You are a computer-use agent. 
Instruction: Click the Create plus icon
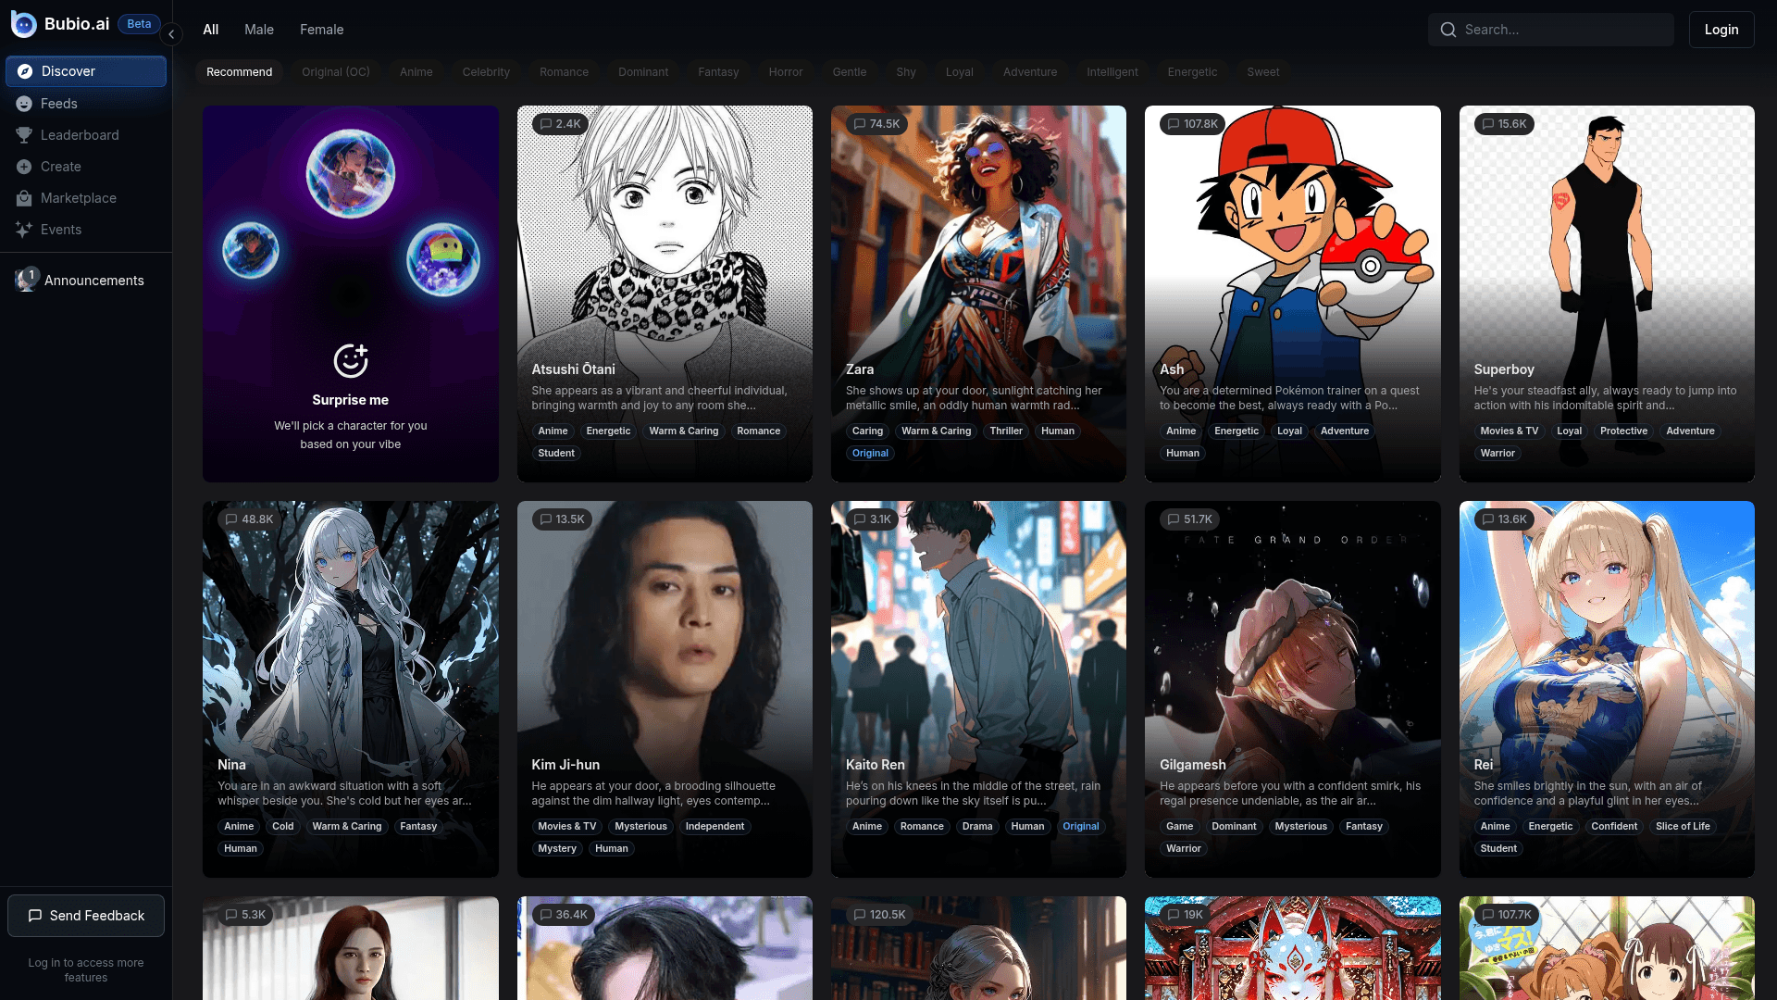24,167
